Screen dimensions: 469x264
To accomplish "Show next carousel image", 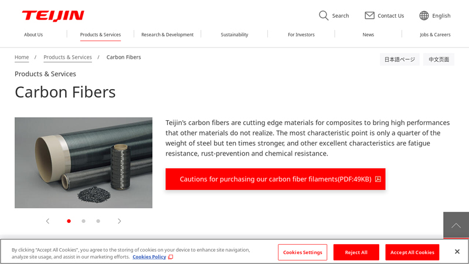I will pos(120,221).
